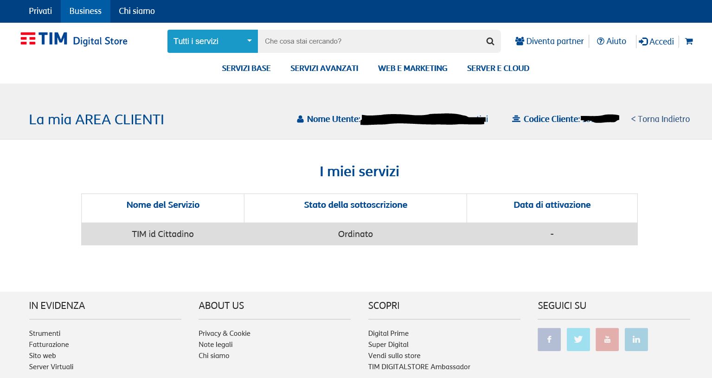
Task: Open the shopping cart icon
Action: click(689, 41)
